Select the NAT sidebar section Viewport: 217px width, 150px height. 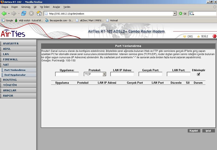18,65
